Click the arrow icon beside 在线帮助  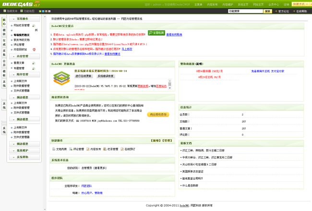(x=294, y=11)
